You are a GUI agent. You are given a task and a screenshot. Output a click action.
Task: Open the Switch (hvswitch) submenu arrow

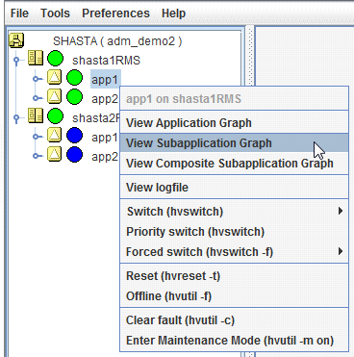pyautogui.click(x=341, y=211)
